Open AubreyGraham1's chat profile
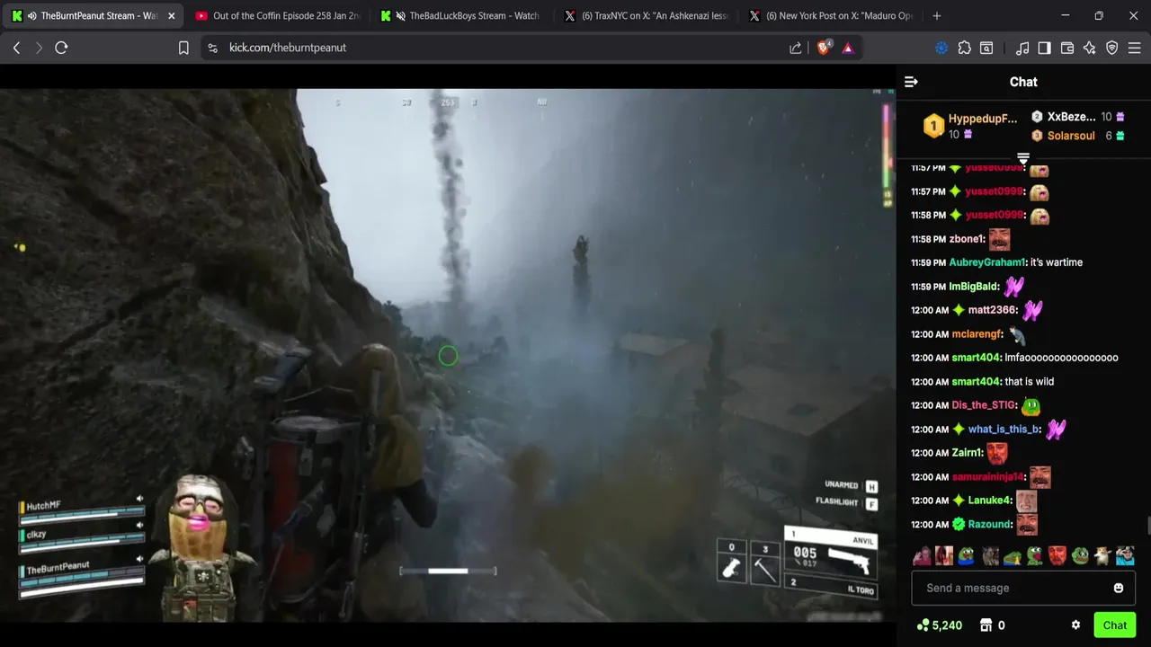The image size is (1151, 647). tap(987, 262)
